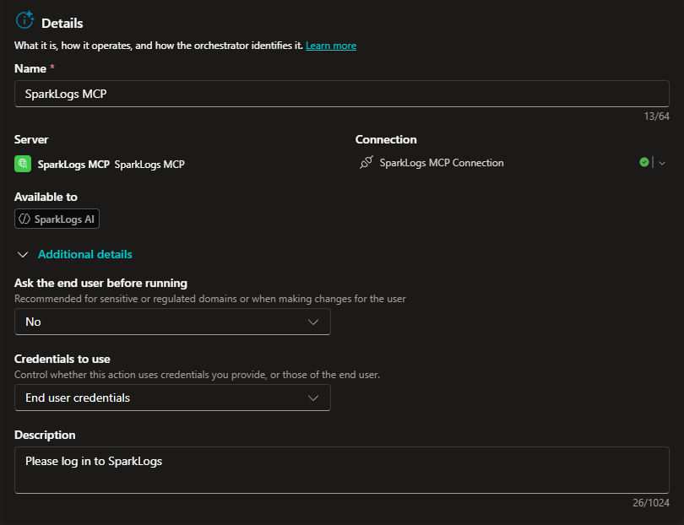Click the Available to label
Screen dimensions: 684x525
coord(46,198)
